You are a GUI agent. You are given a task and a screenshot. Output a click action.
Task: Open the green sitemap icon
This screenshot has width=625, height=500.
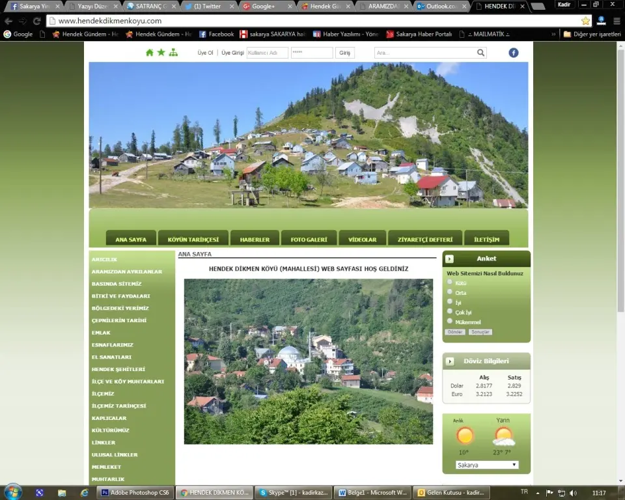pyautogui.click(x=173, y=52)
